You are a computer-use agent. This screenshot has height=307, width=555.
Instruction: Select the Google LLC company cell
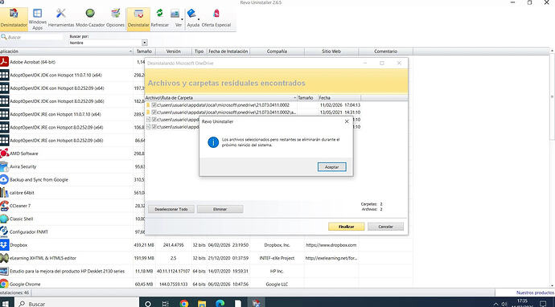(277, 284)
